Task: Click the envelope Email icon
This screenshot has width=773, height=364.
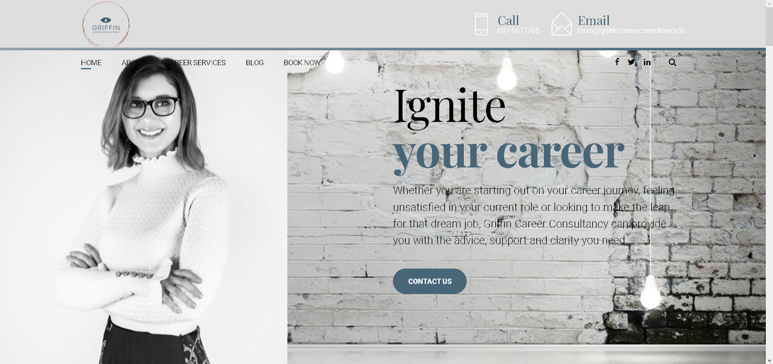Action: point(561,24)
